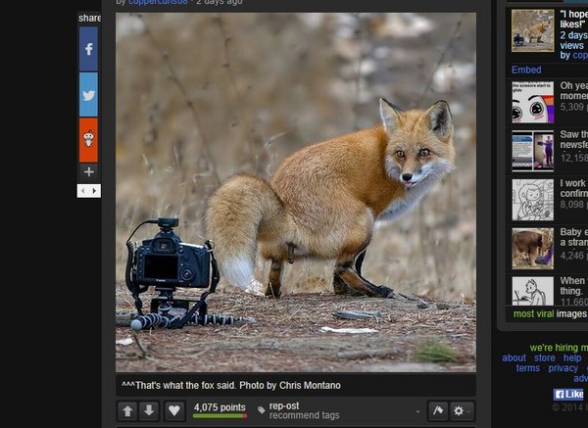588x428 pixels.
Task: Click the 4,075 points score
Action: (220, 407)
